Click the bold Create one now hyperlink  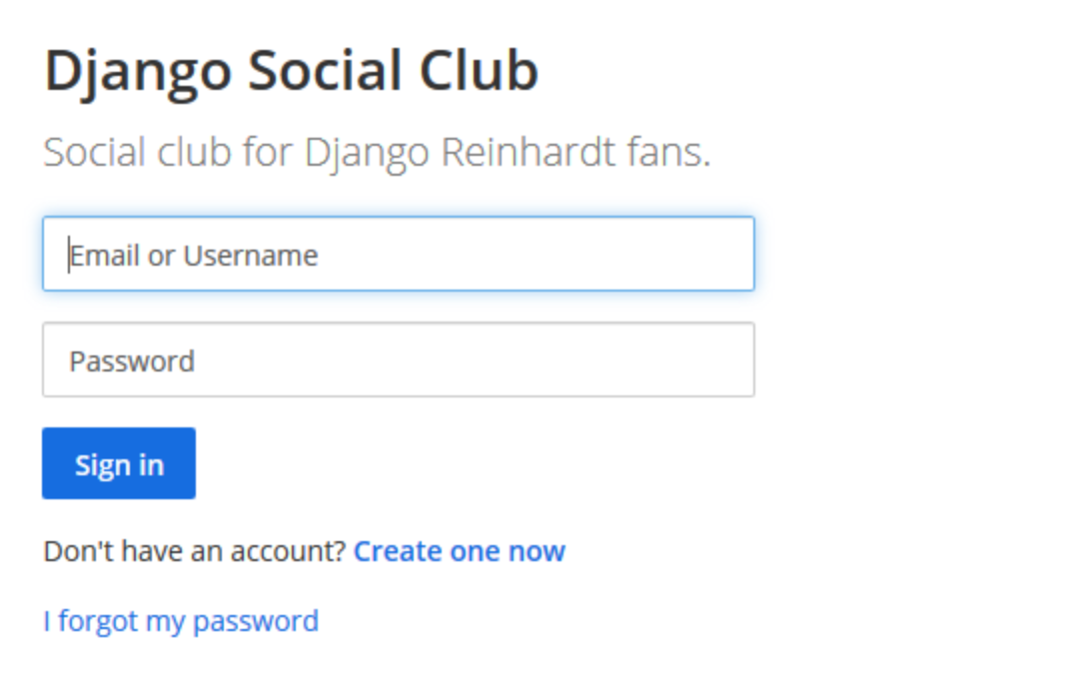point(460,551)
